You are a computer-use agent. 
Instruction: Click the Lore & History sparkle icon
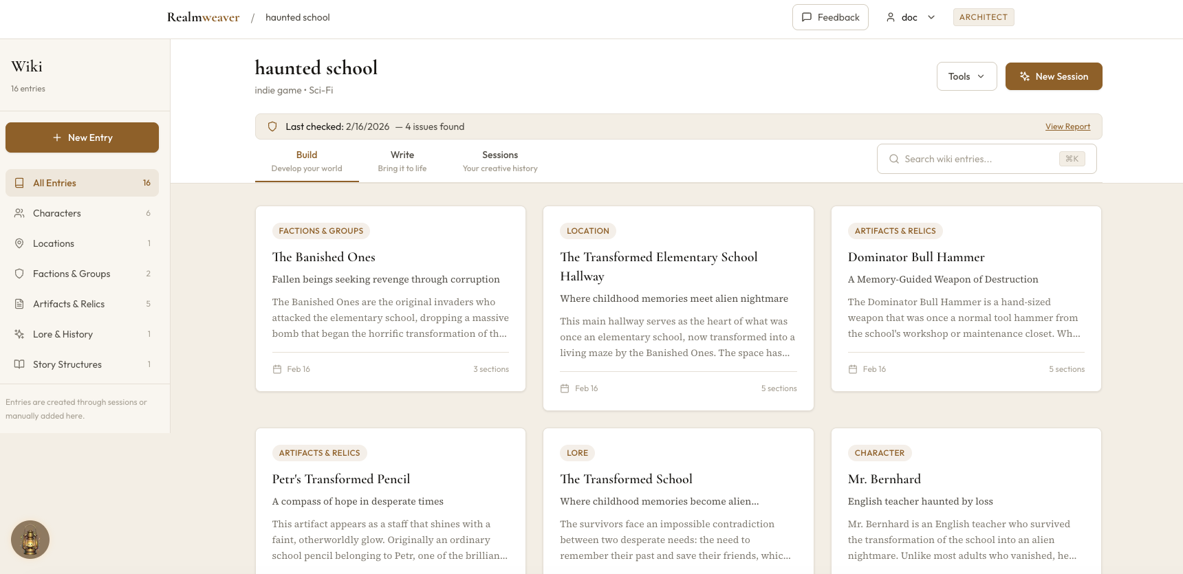click(19, 334)
